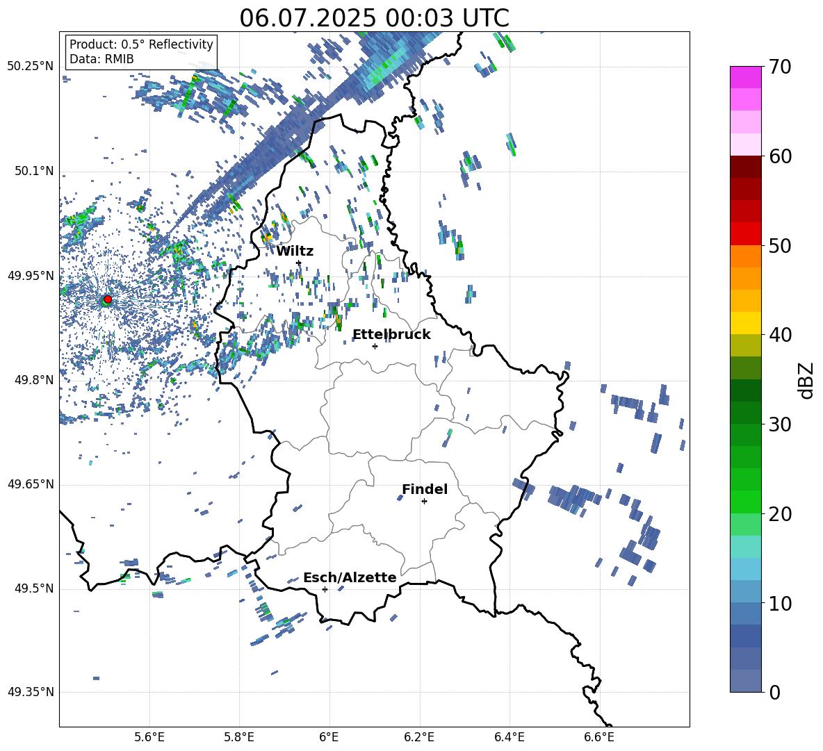823x751 pixels.
Task: Click the 49.95°N latitude label
Action: [x=31, y=277]
